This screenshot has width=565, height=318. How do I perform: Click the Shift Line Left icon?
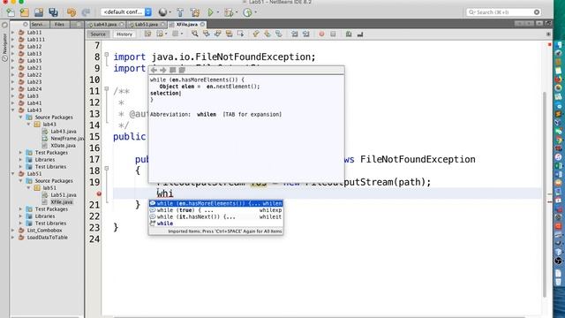(x=295, y=34)
